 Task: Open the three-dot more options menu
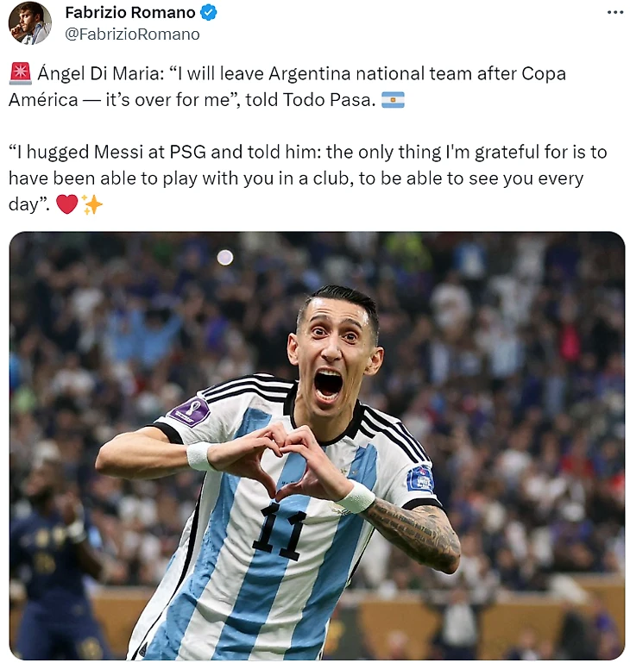click(614, 12)
